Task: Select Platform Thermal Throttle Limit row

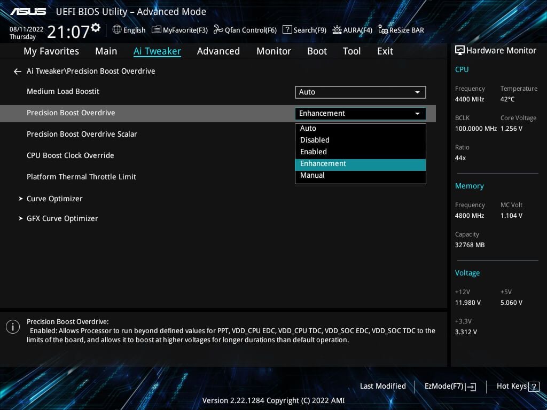Action: click(x=81, y=177)
